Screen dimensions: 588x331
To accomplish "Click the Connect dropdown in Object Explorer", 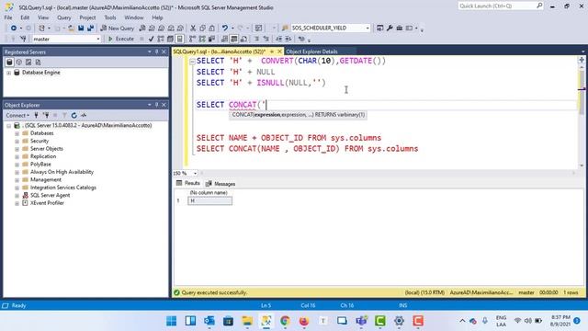I will [17, 115].
